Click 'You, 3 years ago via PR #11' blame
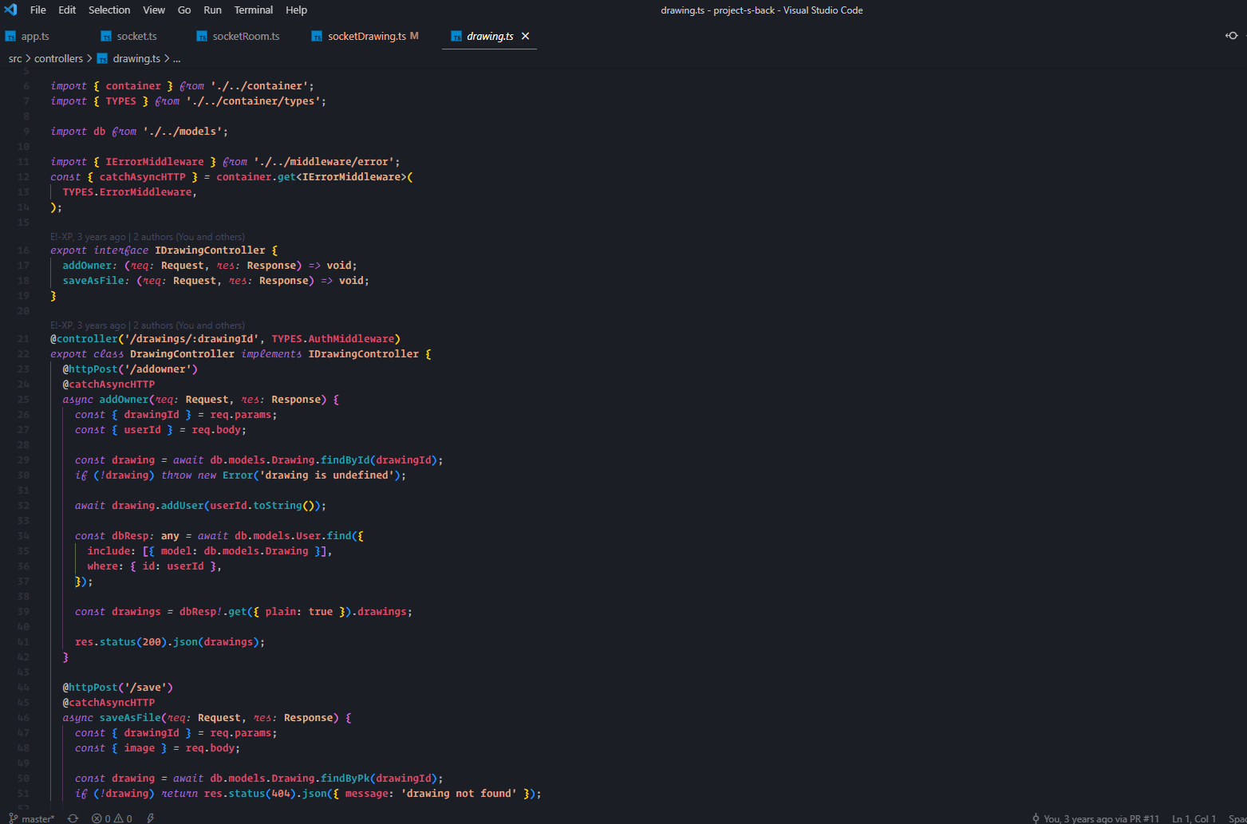 point(1102,818)
